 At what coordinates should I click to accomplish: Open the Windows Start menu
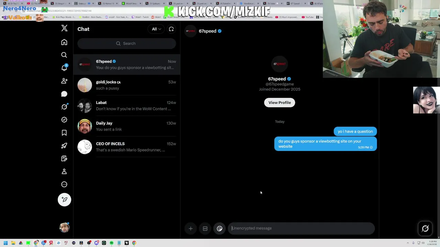point(5,243)
